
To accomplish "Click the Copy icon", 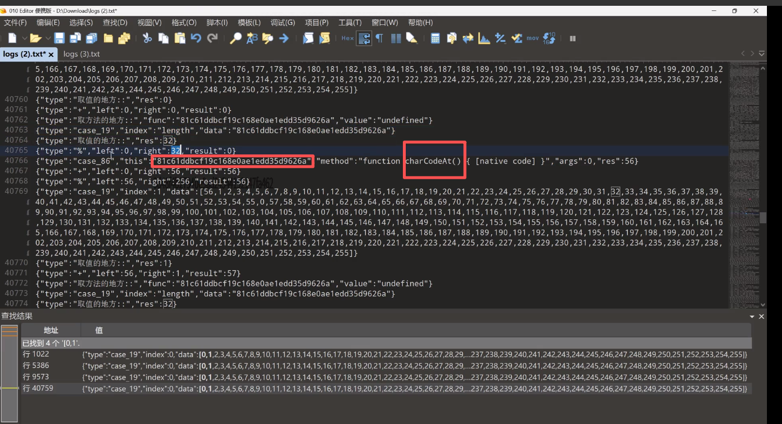I will [x=163, y=38].
